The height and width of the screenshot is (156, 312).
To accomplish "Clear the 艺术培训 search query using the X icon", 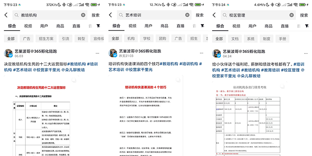I will tap(187, 15).
